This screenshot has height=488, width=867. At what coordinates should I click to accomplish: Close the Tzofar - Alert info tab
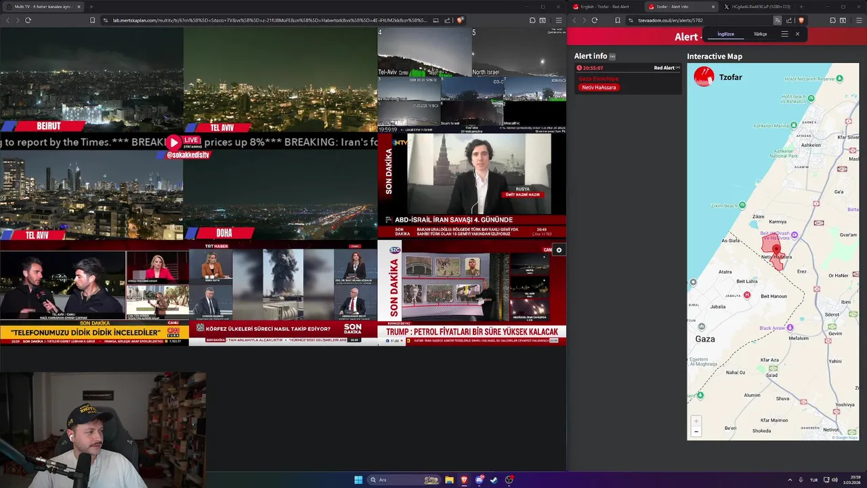click(713, 7)
